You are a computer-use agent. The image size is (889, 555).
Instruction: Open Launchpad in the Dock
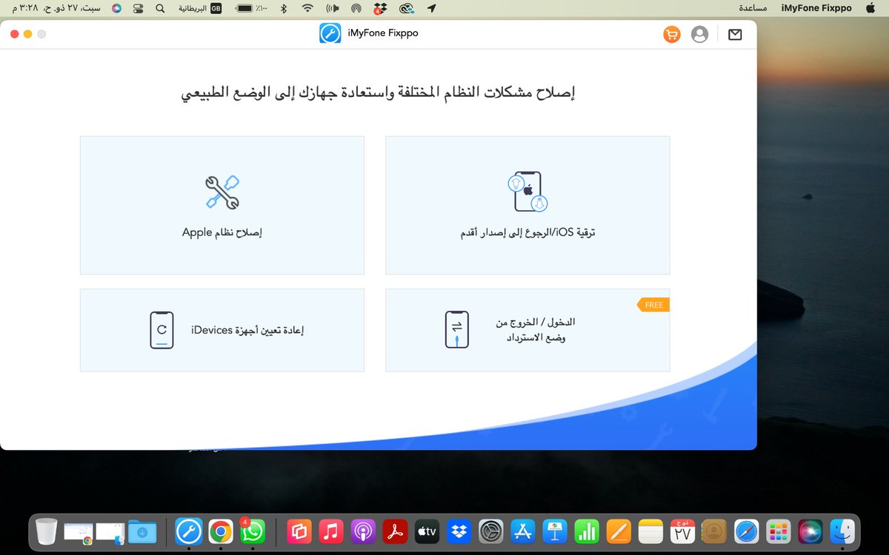778,531
